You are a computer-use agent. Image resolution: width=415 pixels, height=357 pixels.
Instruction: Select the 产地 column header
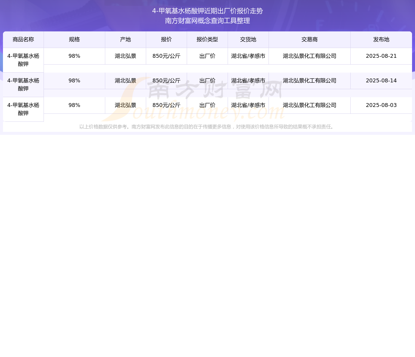tap(125, 40)
